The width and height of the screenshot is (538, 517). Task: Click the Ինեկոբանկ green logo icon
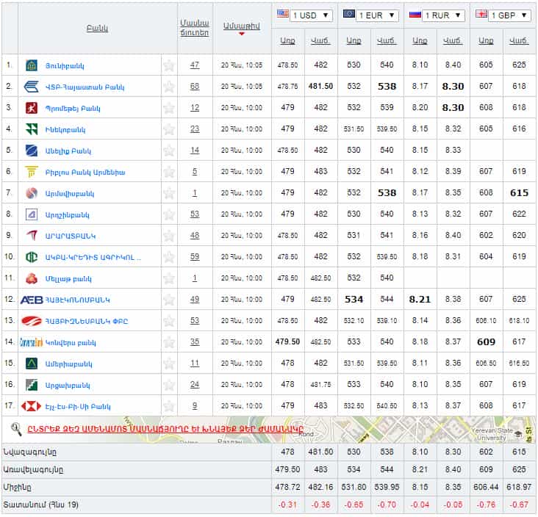32,129
